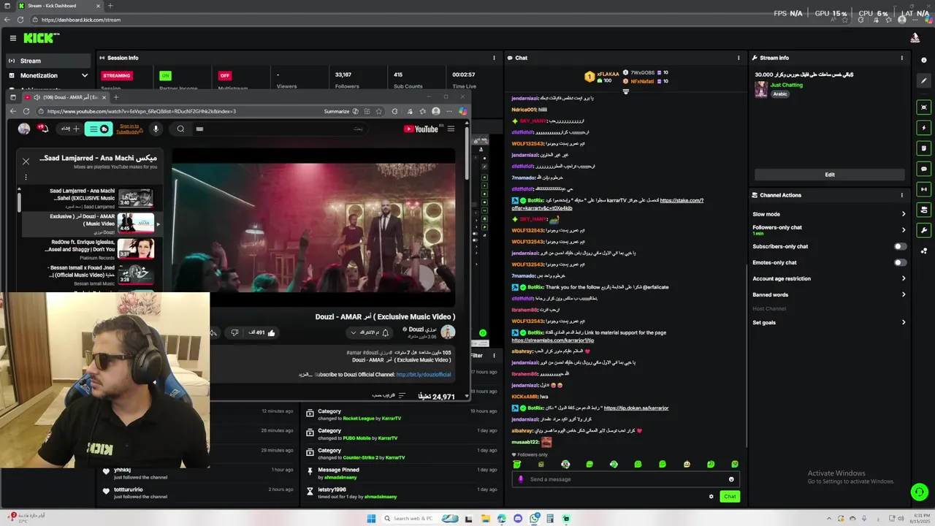Open Session Info panel options menu
Image resolution: width=935 pixels, height=526 pixels.
tap(494, 58)
